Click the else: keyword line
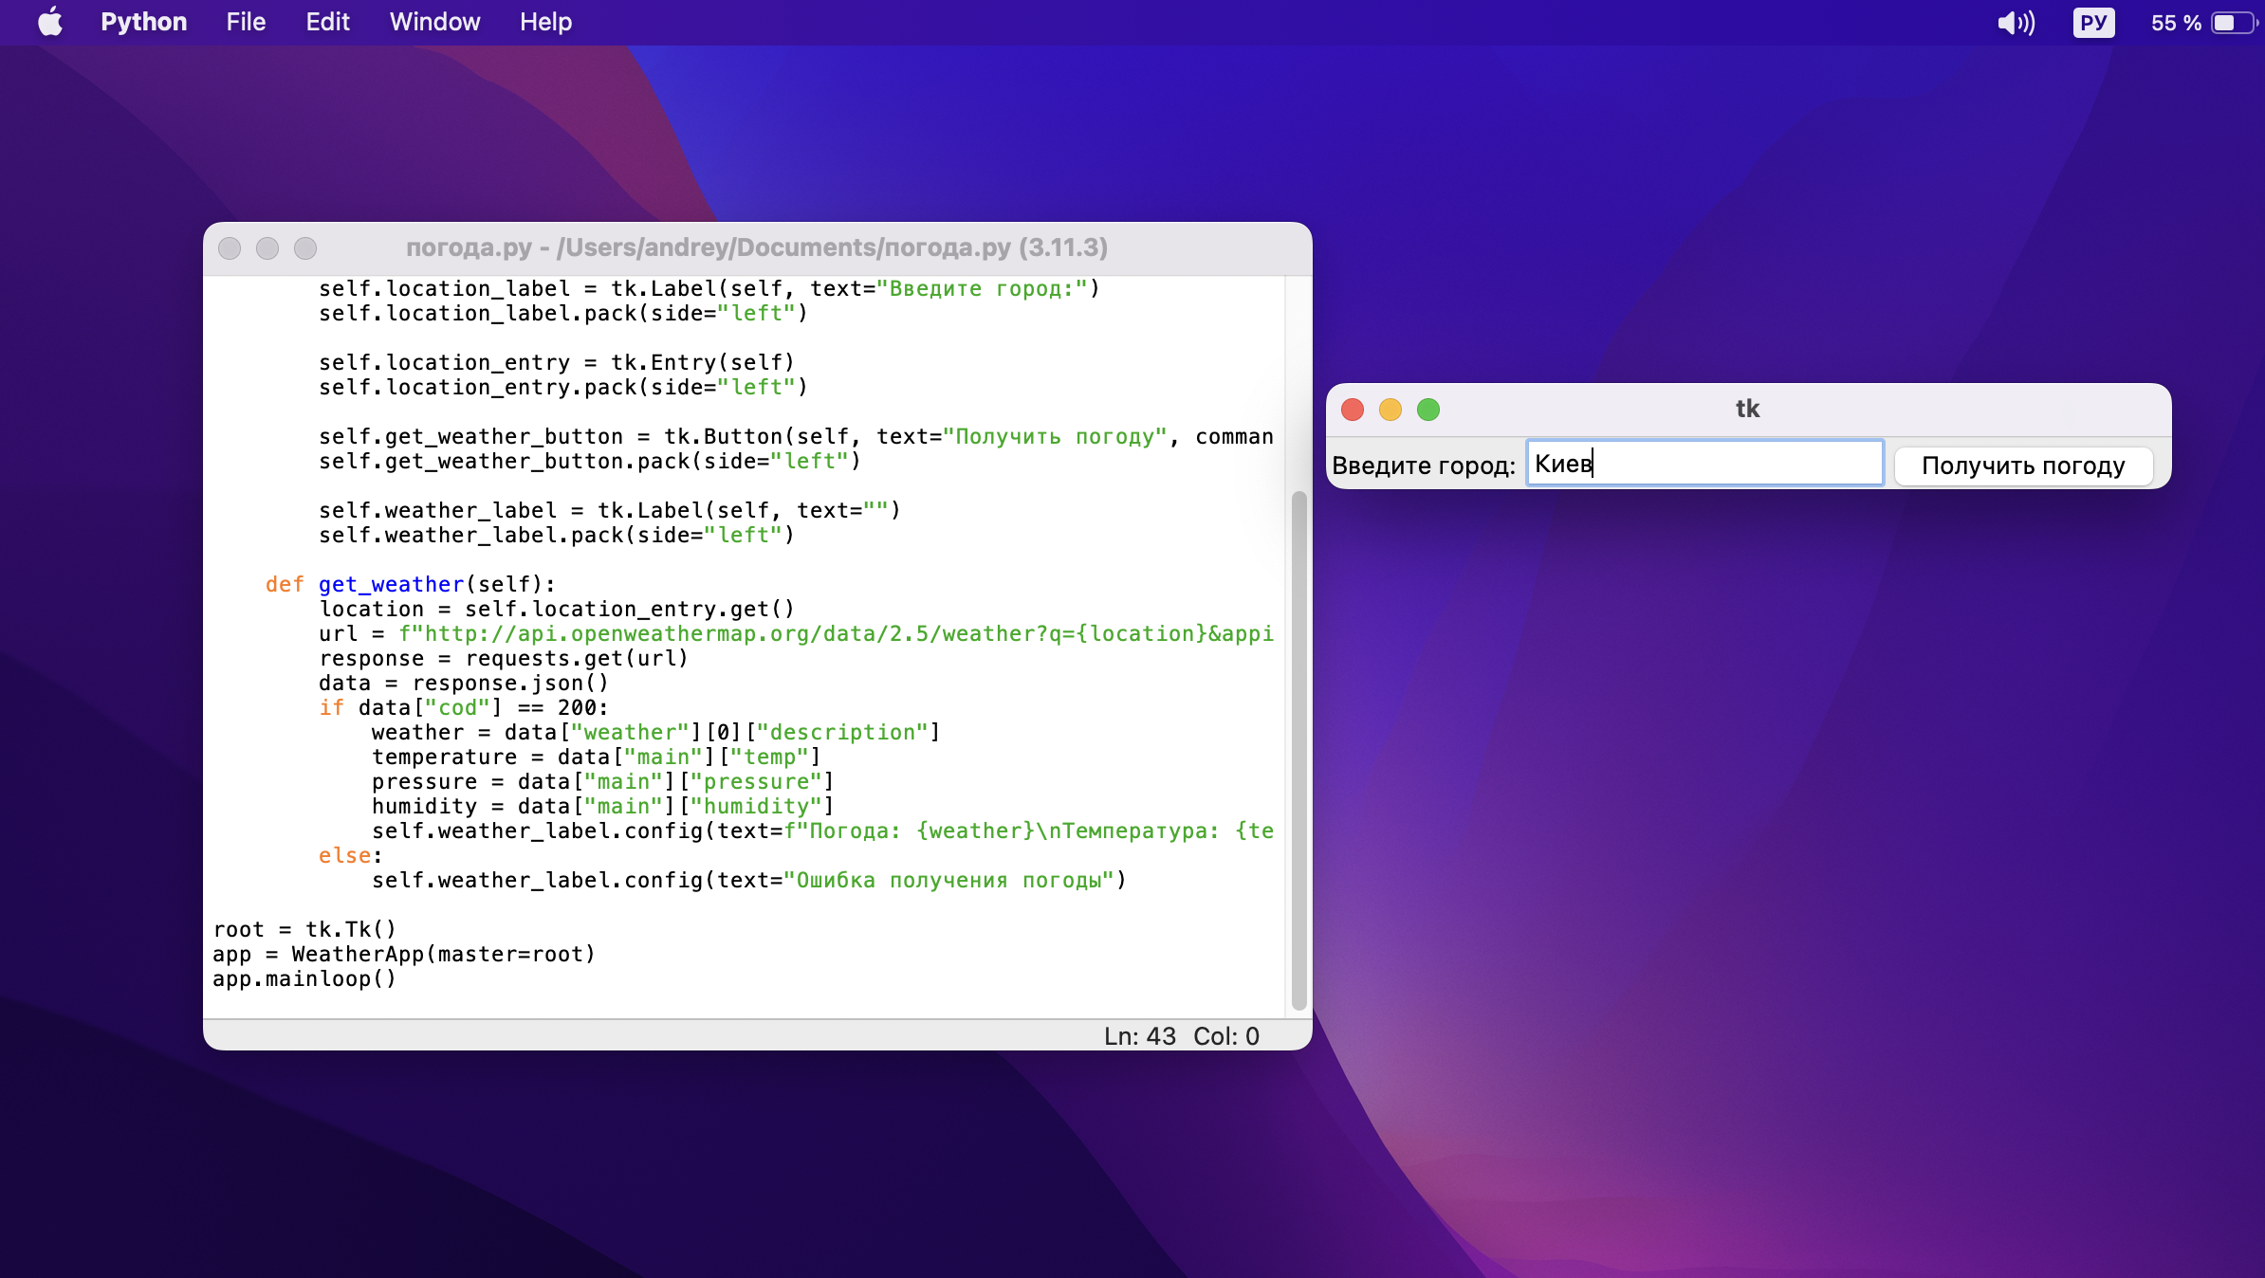 click(350, 855)
